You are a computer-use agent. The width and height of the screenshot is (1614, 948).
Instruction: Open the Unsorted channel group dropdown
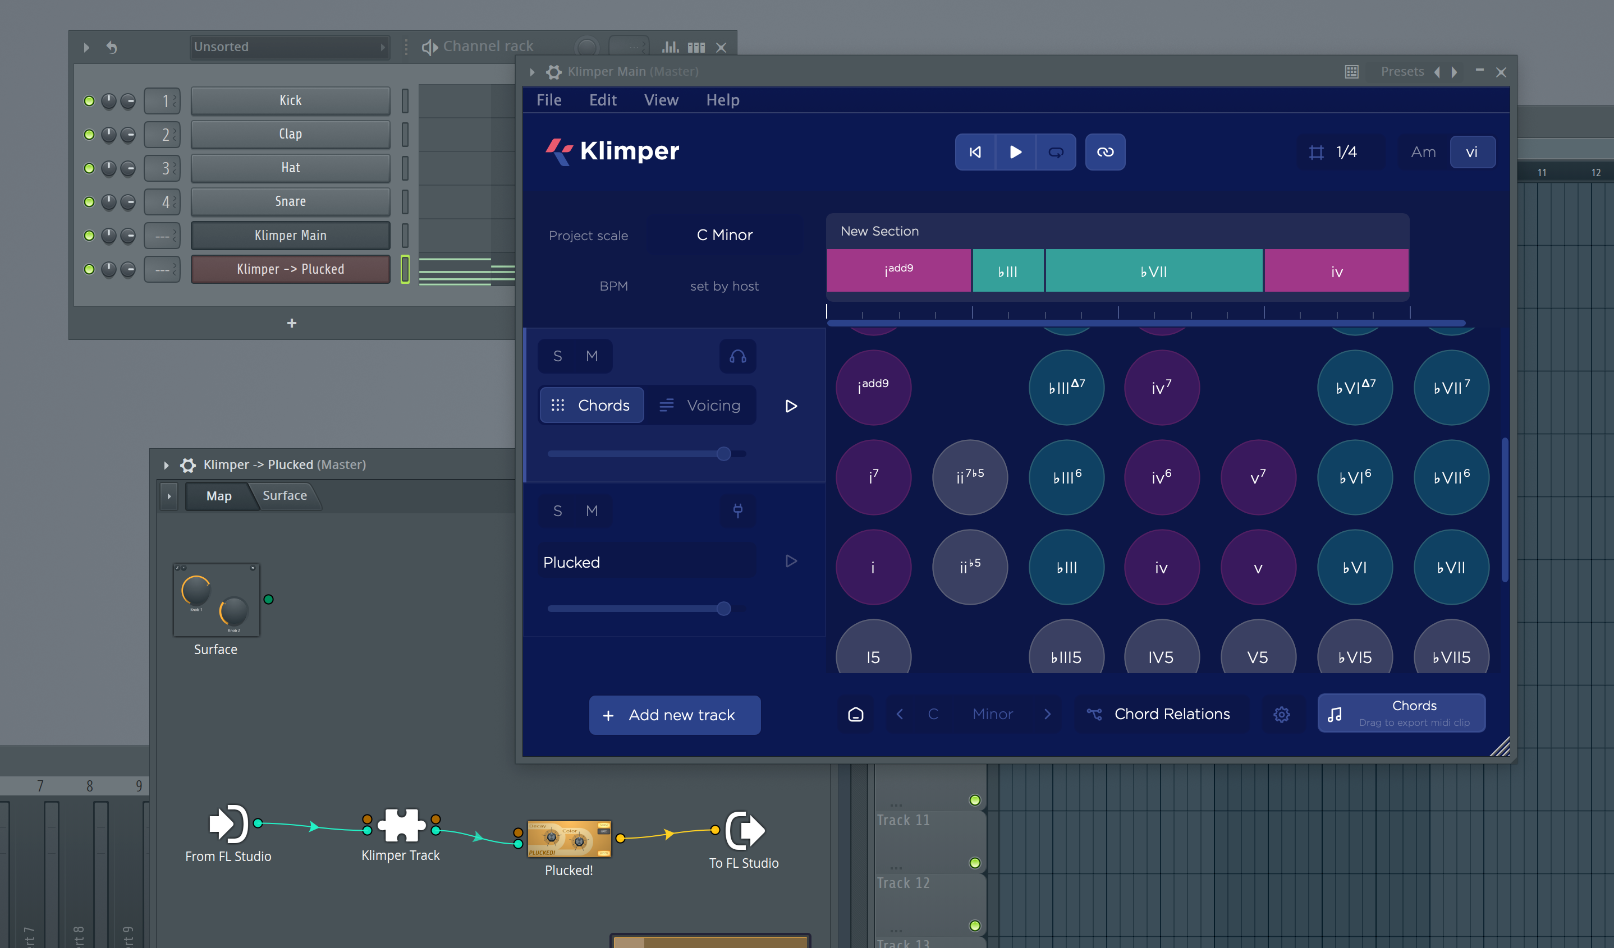click(x=289, y=46)
